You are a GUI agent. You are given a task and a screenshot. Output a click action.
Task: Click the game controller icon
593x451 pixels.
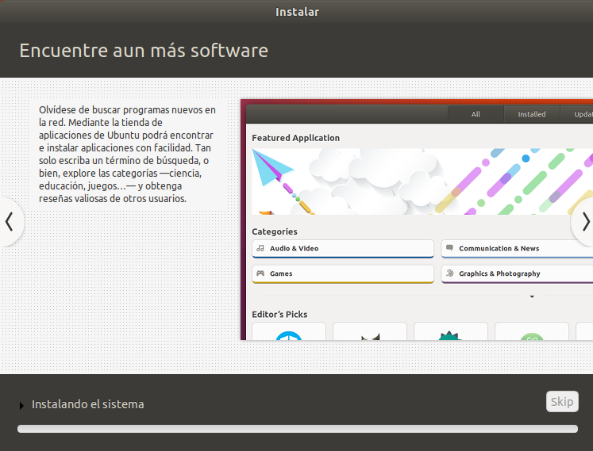tap(260, 273)
